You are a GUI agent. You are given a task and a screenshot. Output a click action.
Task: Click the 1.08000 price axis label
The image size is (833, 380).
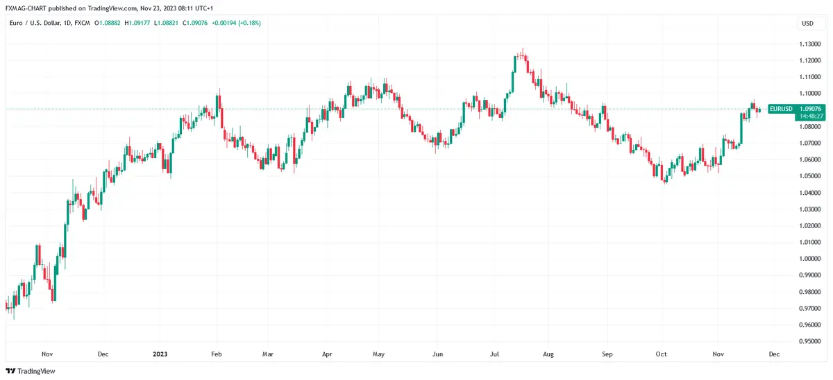(809, 126)
